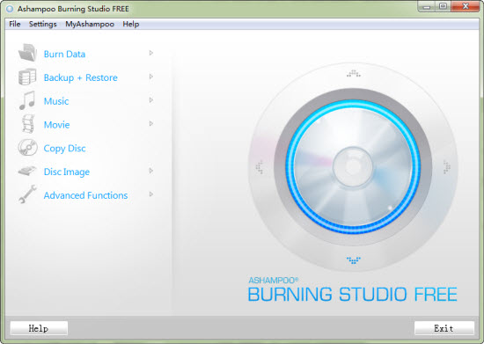Click the Music note icon
Screen dimensions: 484x344
click(x=27, y=100)
